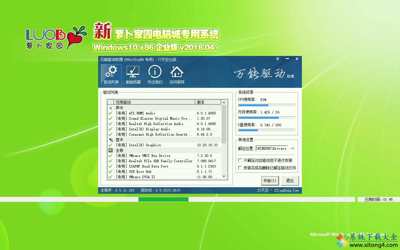Click the driver list scrollbar thumb

coord(224,124)
